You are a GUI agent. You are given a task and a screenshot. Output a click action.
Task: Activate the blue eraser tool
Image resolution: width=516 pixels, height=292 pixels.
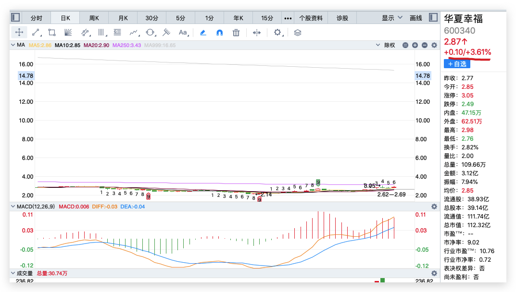[203, 33]
